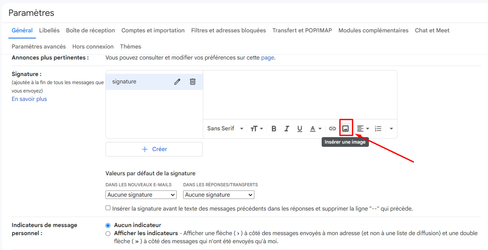Follow the En savoir plus link
The width and height of the screenshot is (488, 250).
[29, 99]
